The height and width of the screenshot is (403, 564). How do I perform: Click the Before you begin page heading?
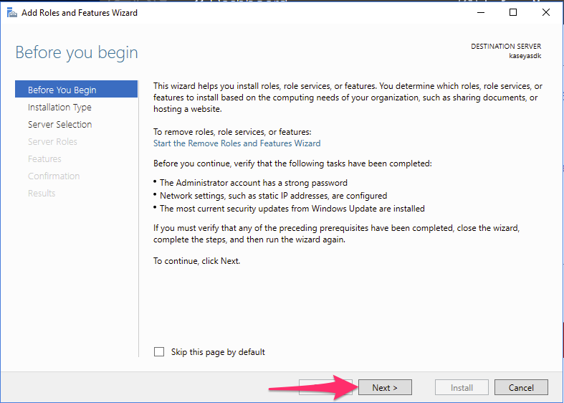77,52
